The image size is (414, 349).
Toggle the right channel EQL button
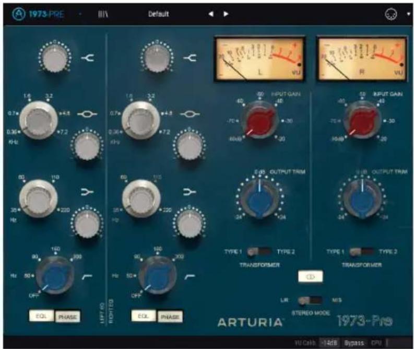(x=144, y=316)
